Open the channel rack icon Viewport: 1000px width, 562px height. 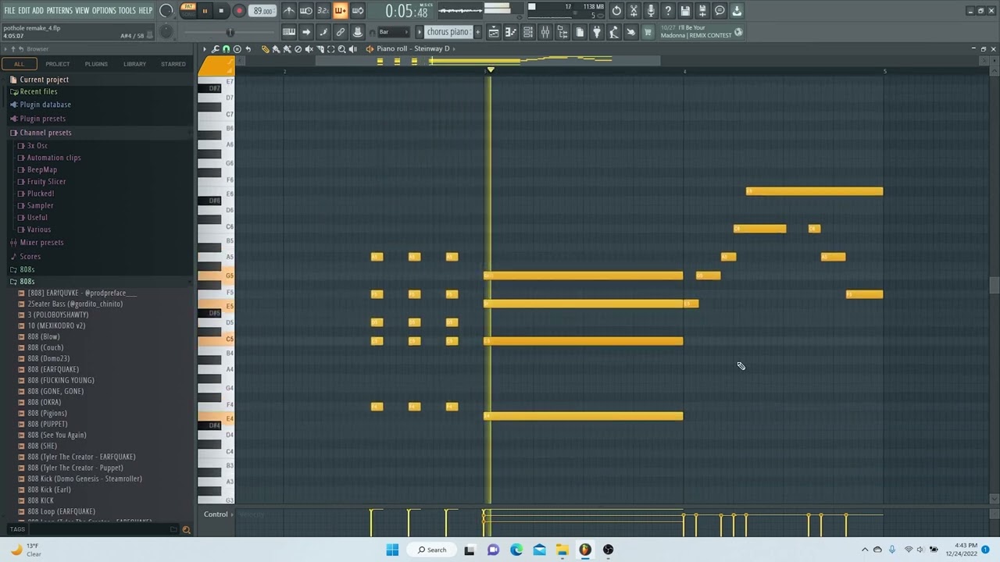click(527, 32)
